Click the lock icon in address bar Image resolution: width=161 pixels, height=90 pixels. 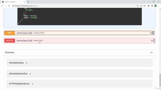point(13,6)
